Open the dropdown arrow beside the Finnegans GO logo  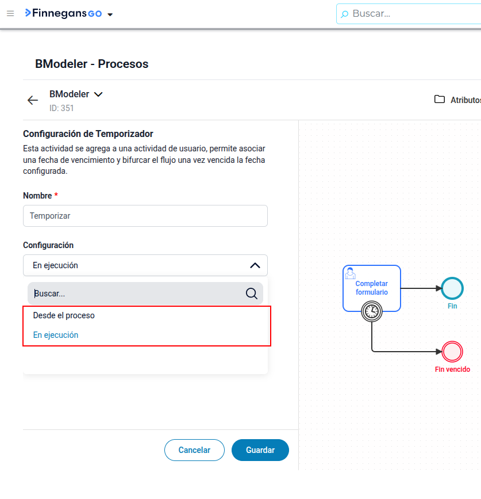coord(110,14)
